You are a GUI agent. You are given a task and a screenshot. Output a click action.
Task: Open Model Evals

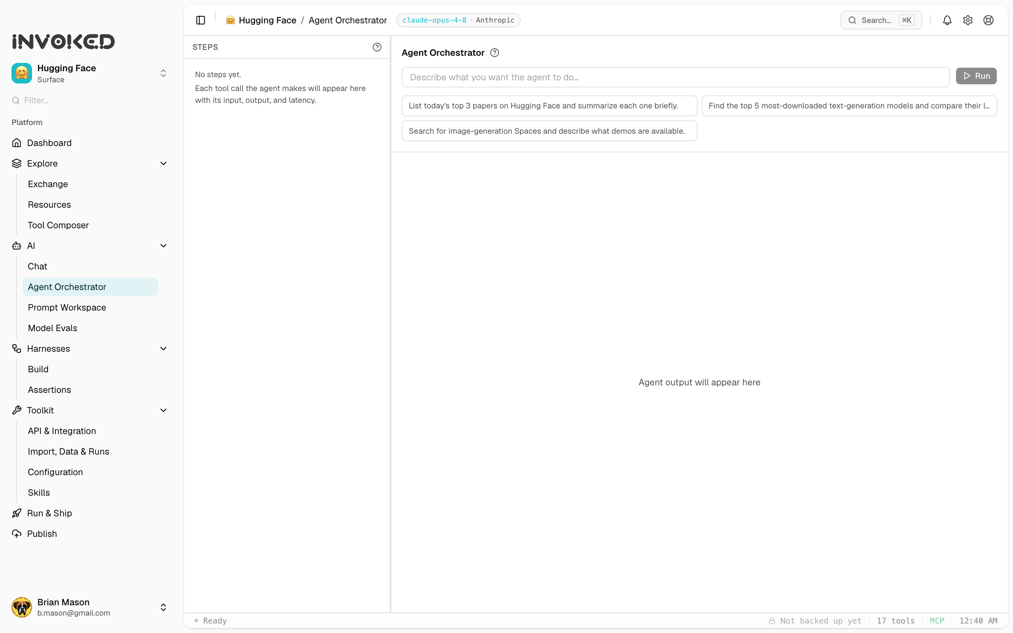(x=90, y=328)
